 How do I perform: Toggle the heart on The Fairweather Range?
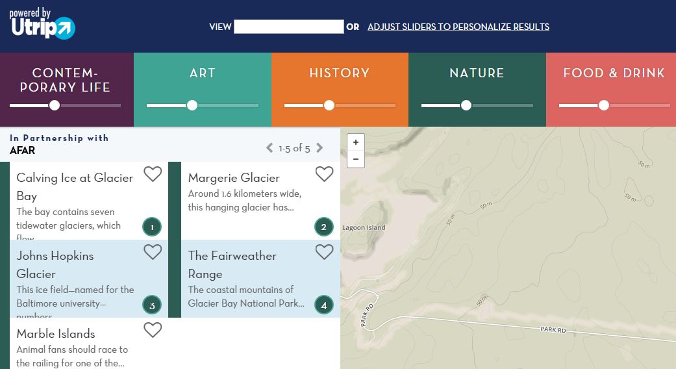point(324,252)
